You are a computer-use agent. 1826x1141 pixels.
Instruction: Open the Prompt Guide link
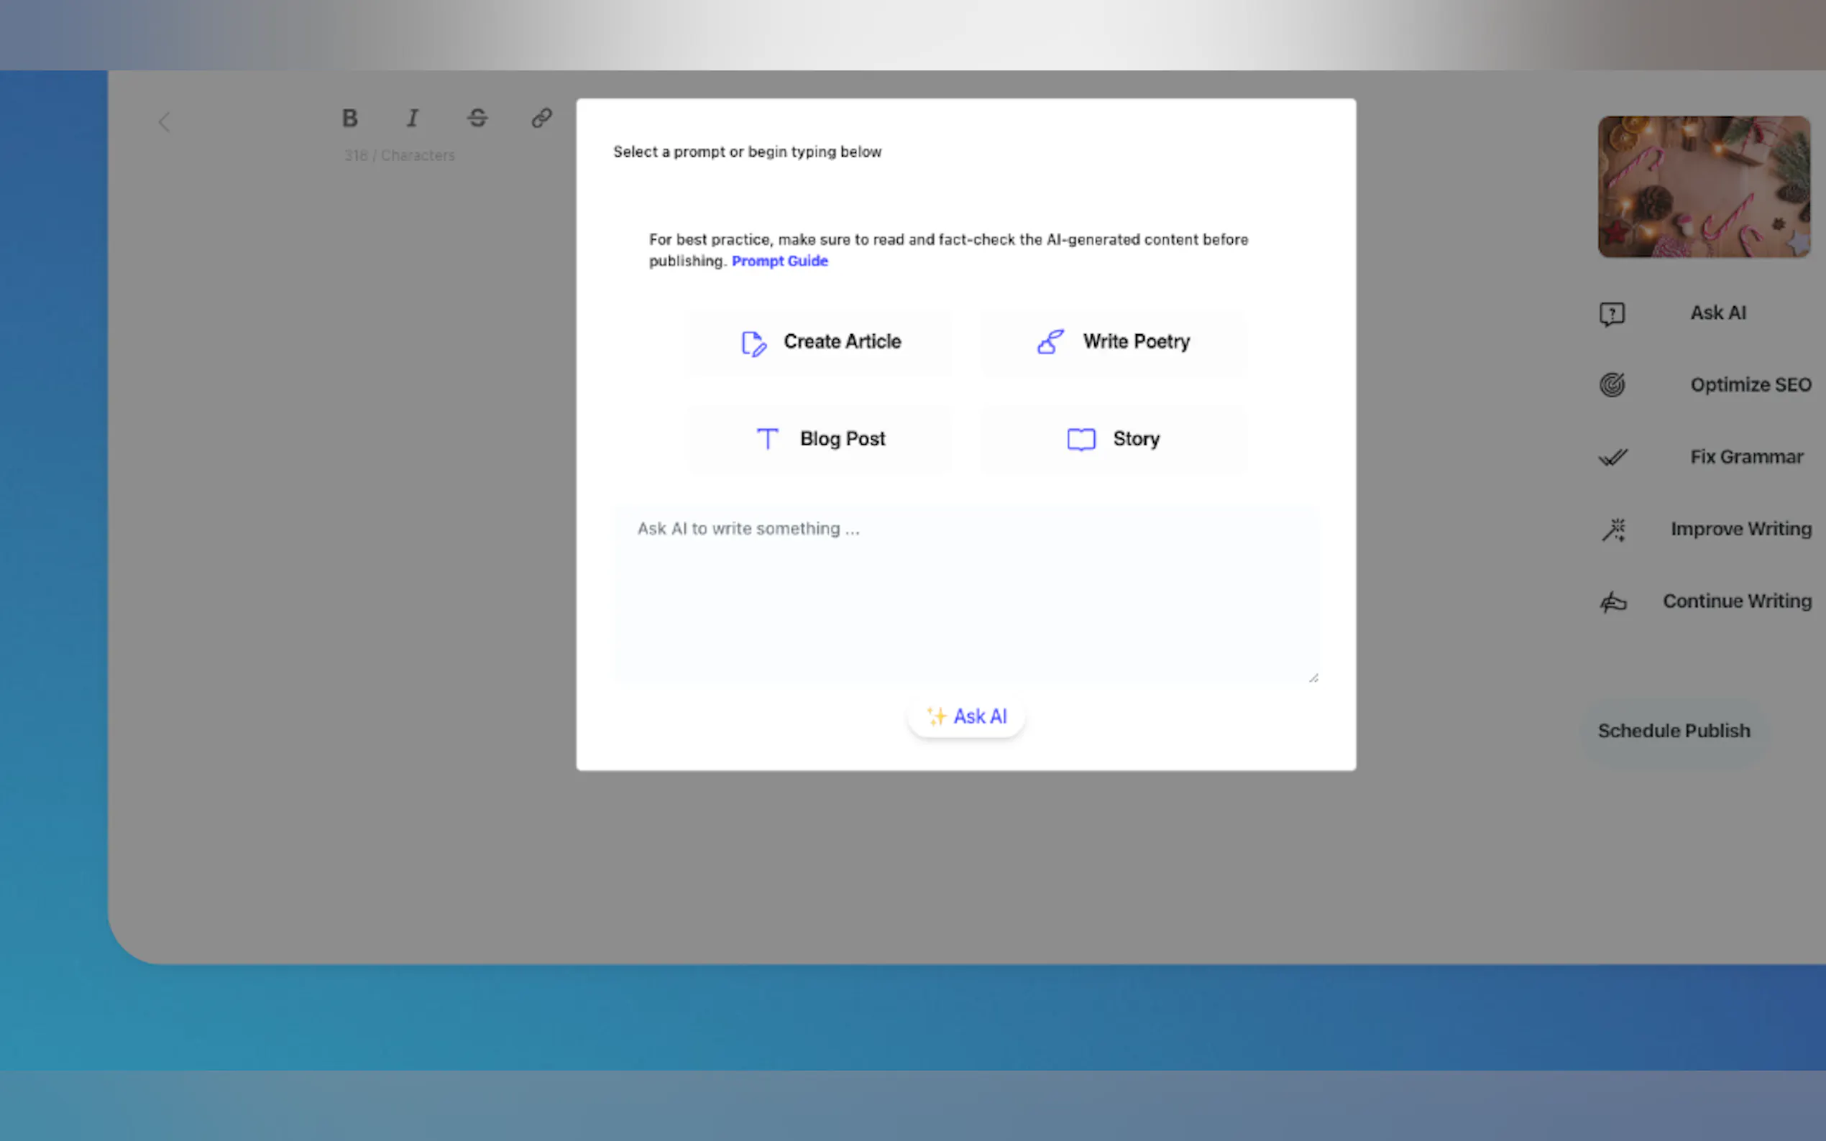(779, 261)
